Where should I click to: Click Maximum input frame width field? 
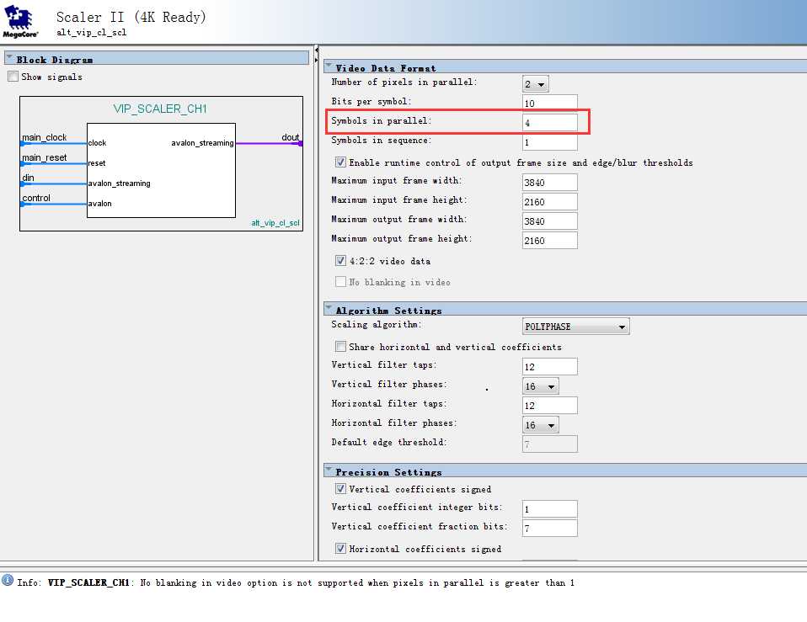(x=550, y=182)
